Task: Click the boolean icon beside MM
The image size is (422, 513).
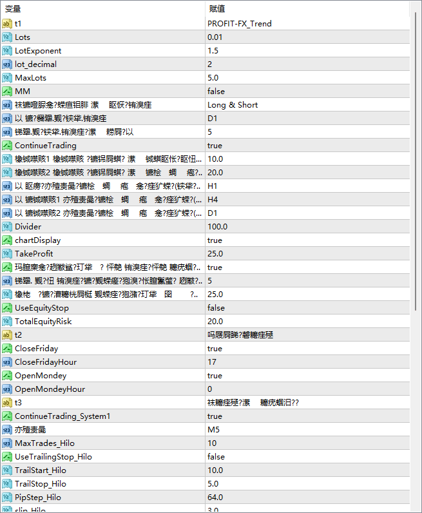Action: (7, 92)
